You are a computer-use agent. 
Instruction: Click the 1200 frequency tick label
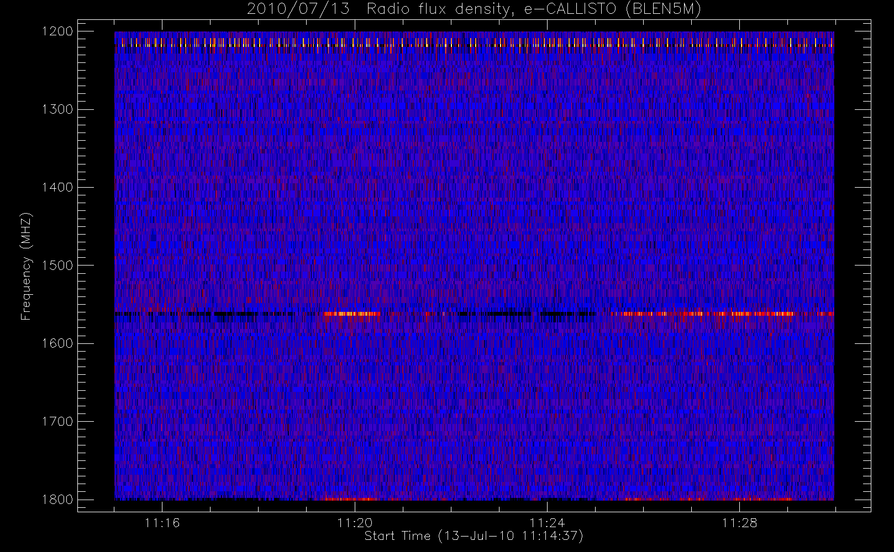[x=58, y=31]
